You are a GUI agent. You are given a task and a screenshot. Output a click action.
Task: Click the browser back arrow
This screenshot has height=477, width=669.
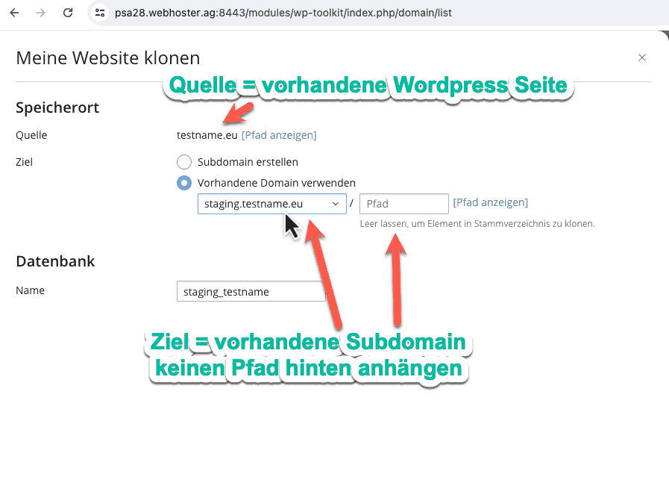(x=14, y=13)
